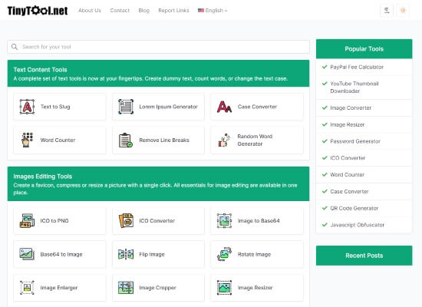Image resolution: width=422 pixels, height=307 pixels.
Task: Click the checkmark beside Javascript Obfuscator
Action: coord(325,225)
